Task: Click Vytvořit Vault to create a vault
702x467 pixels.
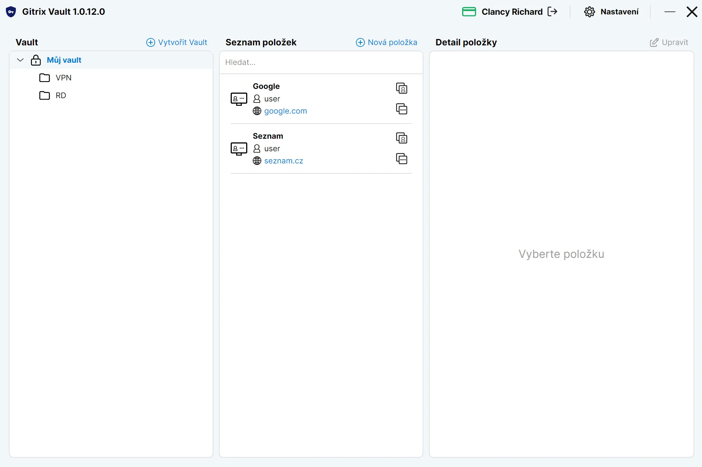Action: click(177, 42)
